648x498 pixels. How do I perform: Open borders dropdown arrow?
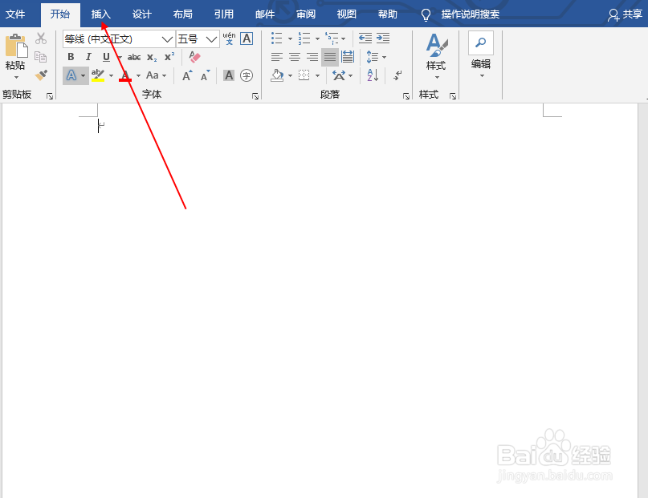(x=317, y=75)
